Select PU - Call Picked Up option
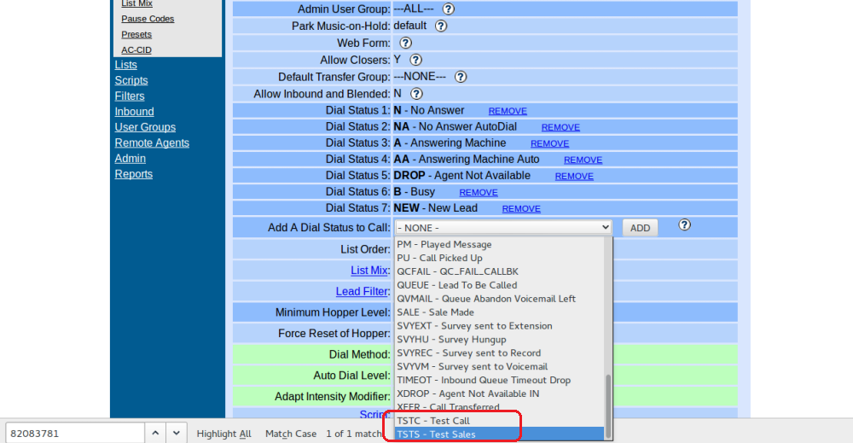The width and height of the screenshot is (853, 443). pyautogui.click(x=499, y=258)
